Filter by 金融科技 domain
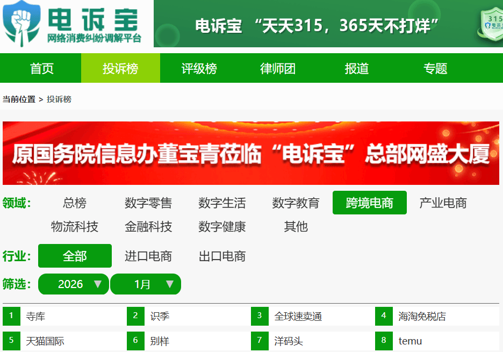The width and height of the screenshot is (503, 352). [148, 227]
